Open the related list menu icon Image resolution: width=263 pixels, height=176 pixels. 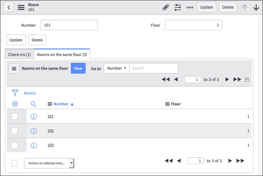click(14, 68)
